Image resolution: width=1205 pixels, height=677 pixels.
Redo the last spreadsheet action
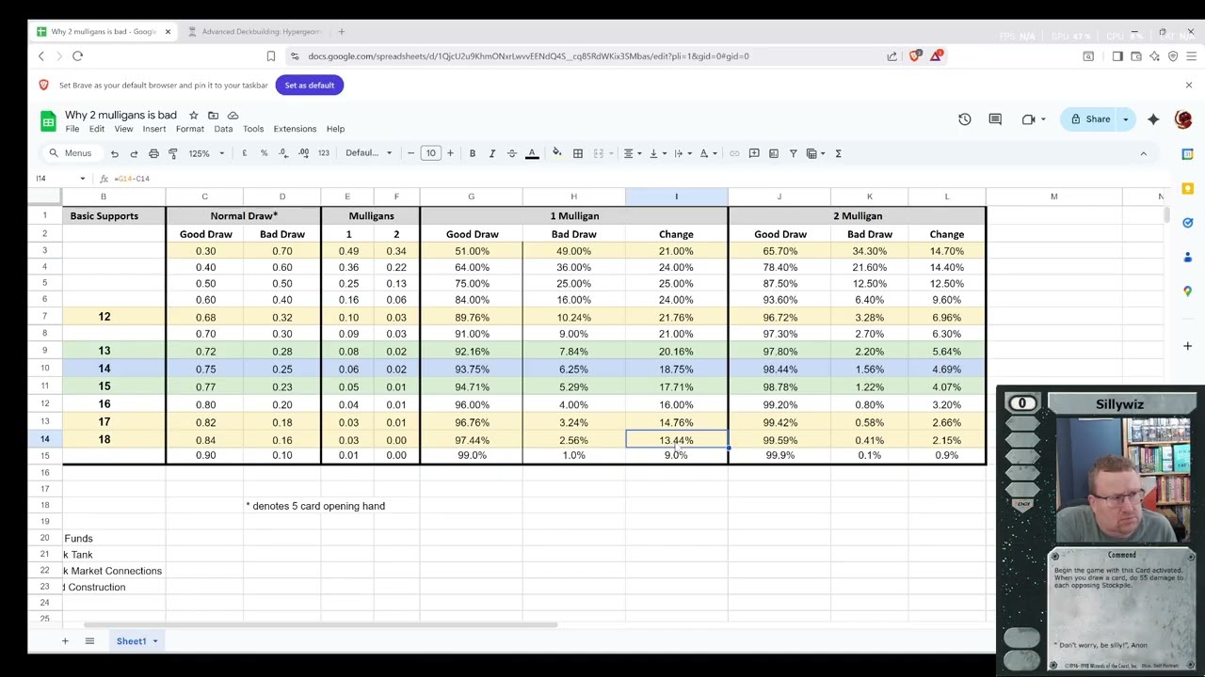(134, 153)
